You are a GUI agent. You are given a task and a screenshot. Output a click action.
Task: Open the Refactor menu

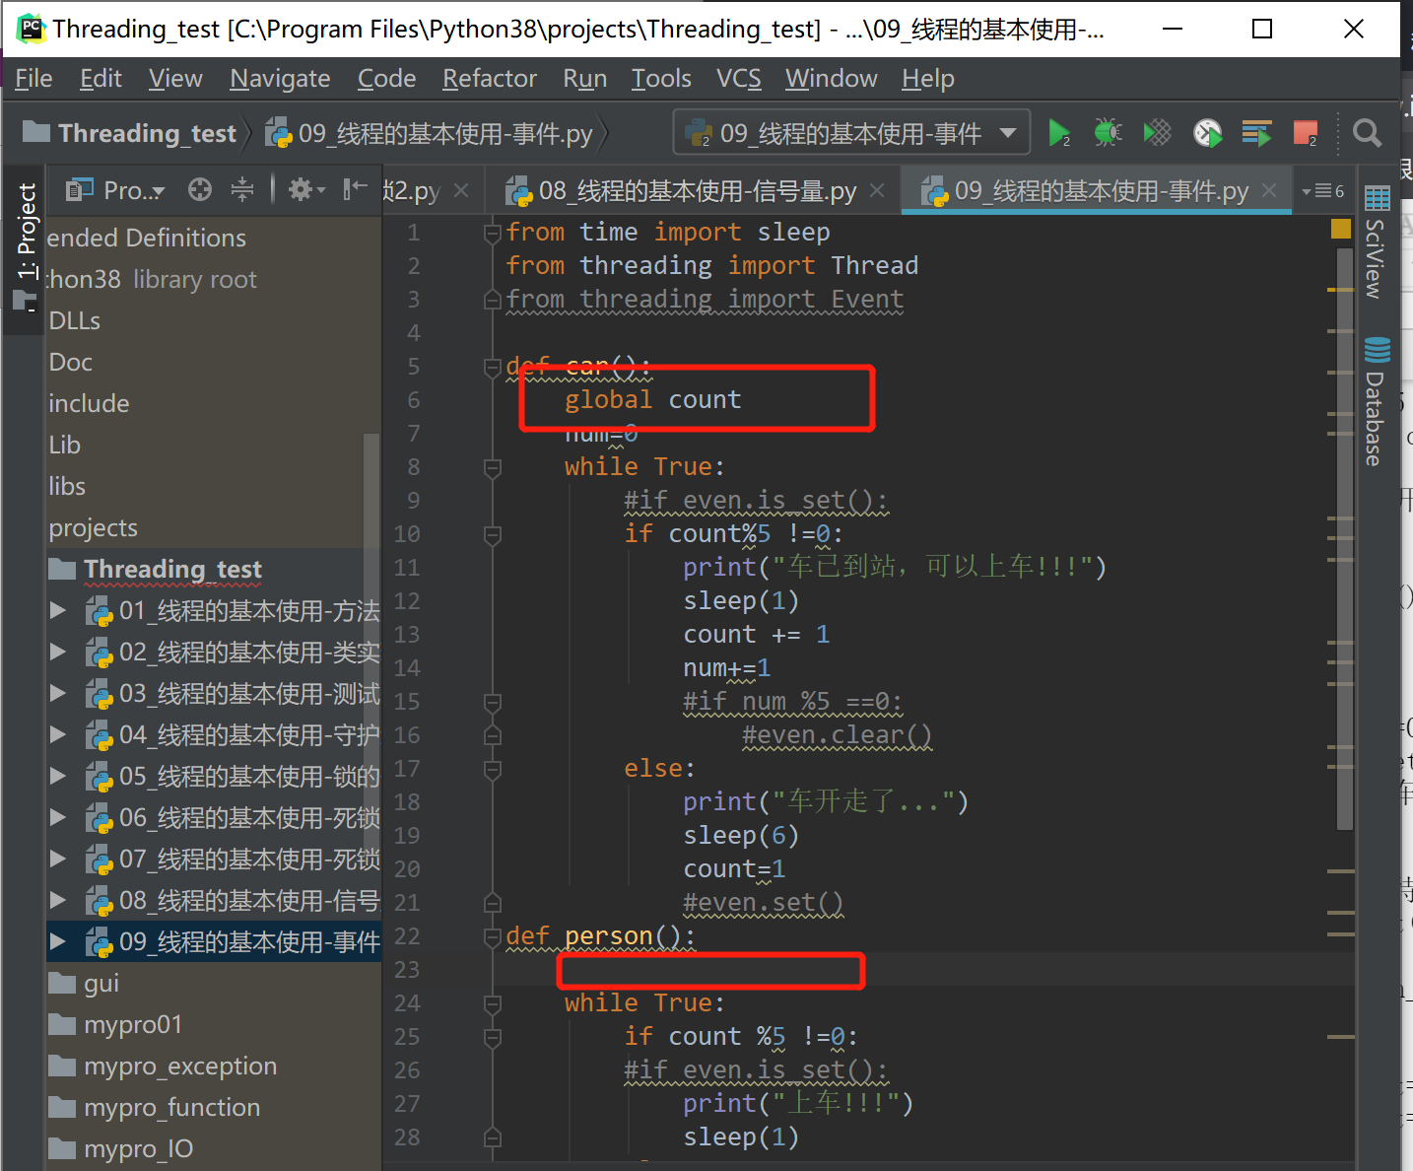[490, 78]
